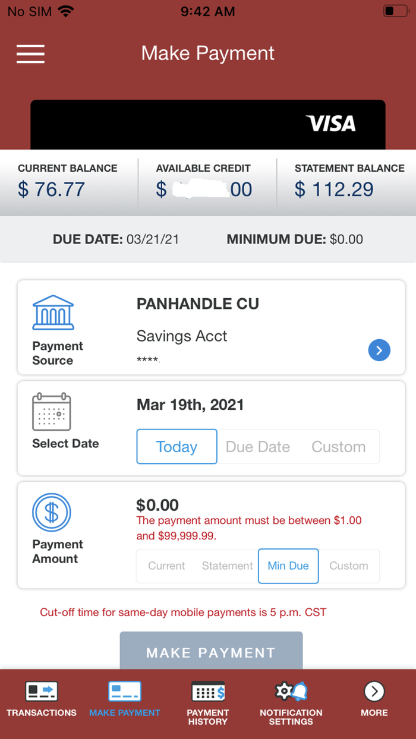Tap the More arrow icon in bottom bar
Viewport: 416px width, 739px height.
click(x=374, y=691)
